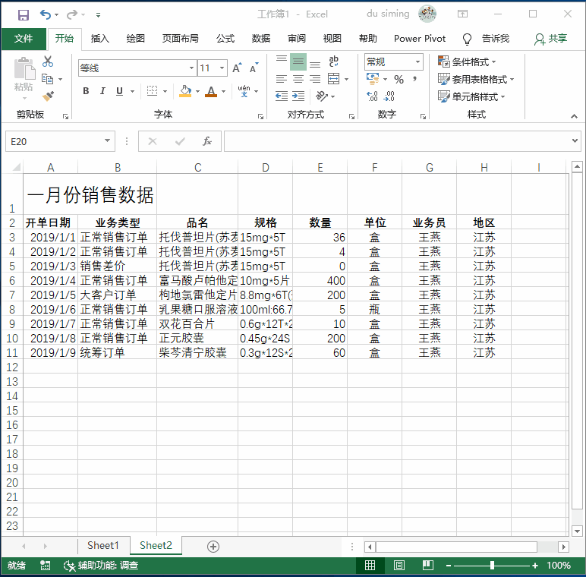Open the font name 等线 dropdown
586x577 pixels.
click(191, 68)
